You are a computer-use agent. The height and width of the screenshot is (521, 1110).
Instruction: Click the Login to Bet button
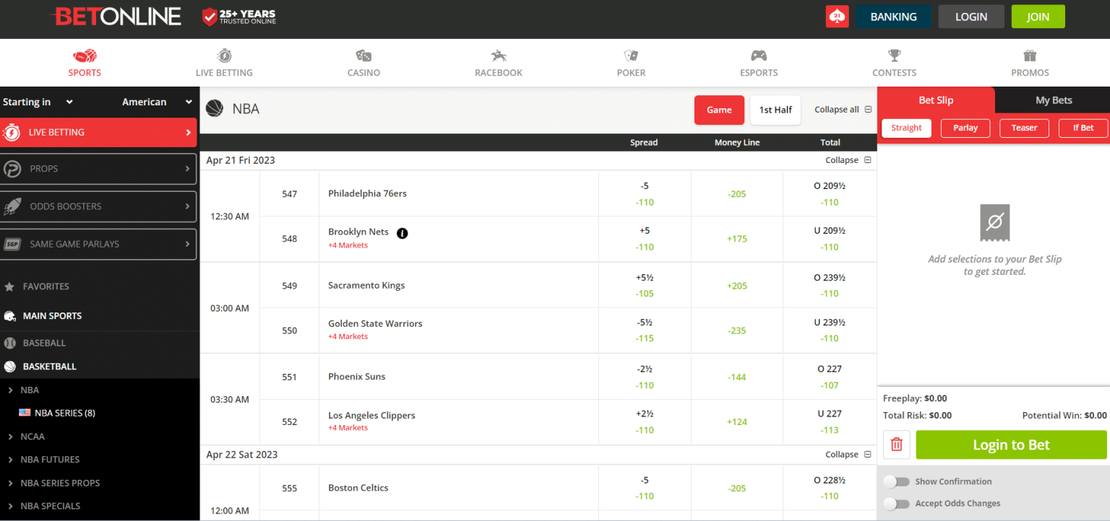(1010, 445)
